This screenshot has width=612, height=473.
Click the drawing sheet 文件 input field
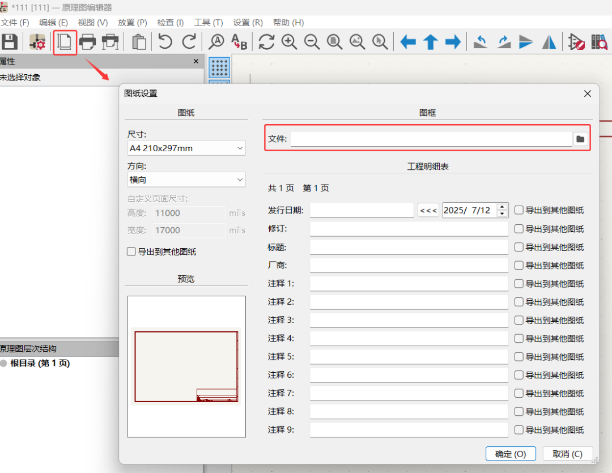coord(431,139)
